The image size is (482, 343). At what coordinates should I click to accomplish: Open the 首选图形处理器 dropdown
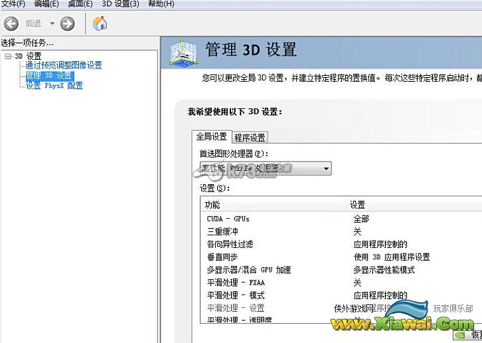(x=266, y=168)
